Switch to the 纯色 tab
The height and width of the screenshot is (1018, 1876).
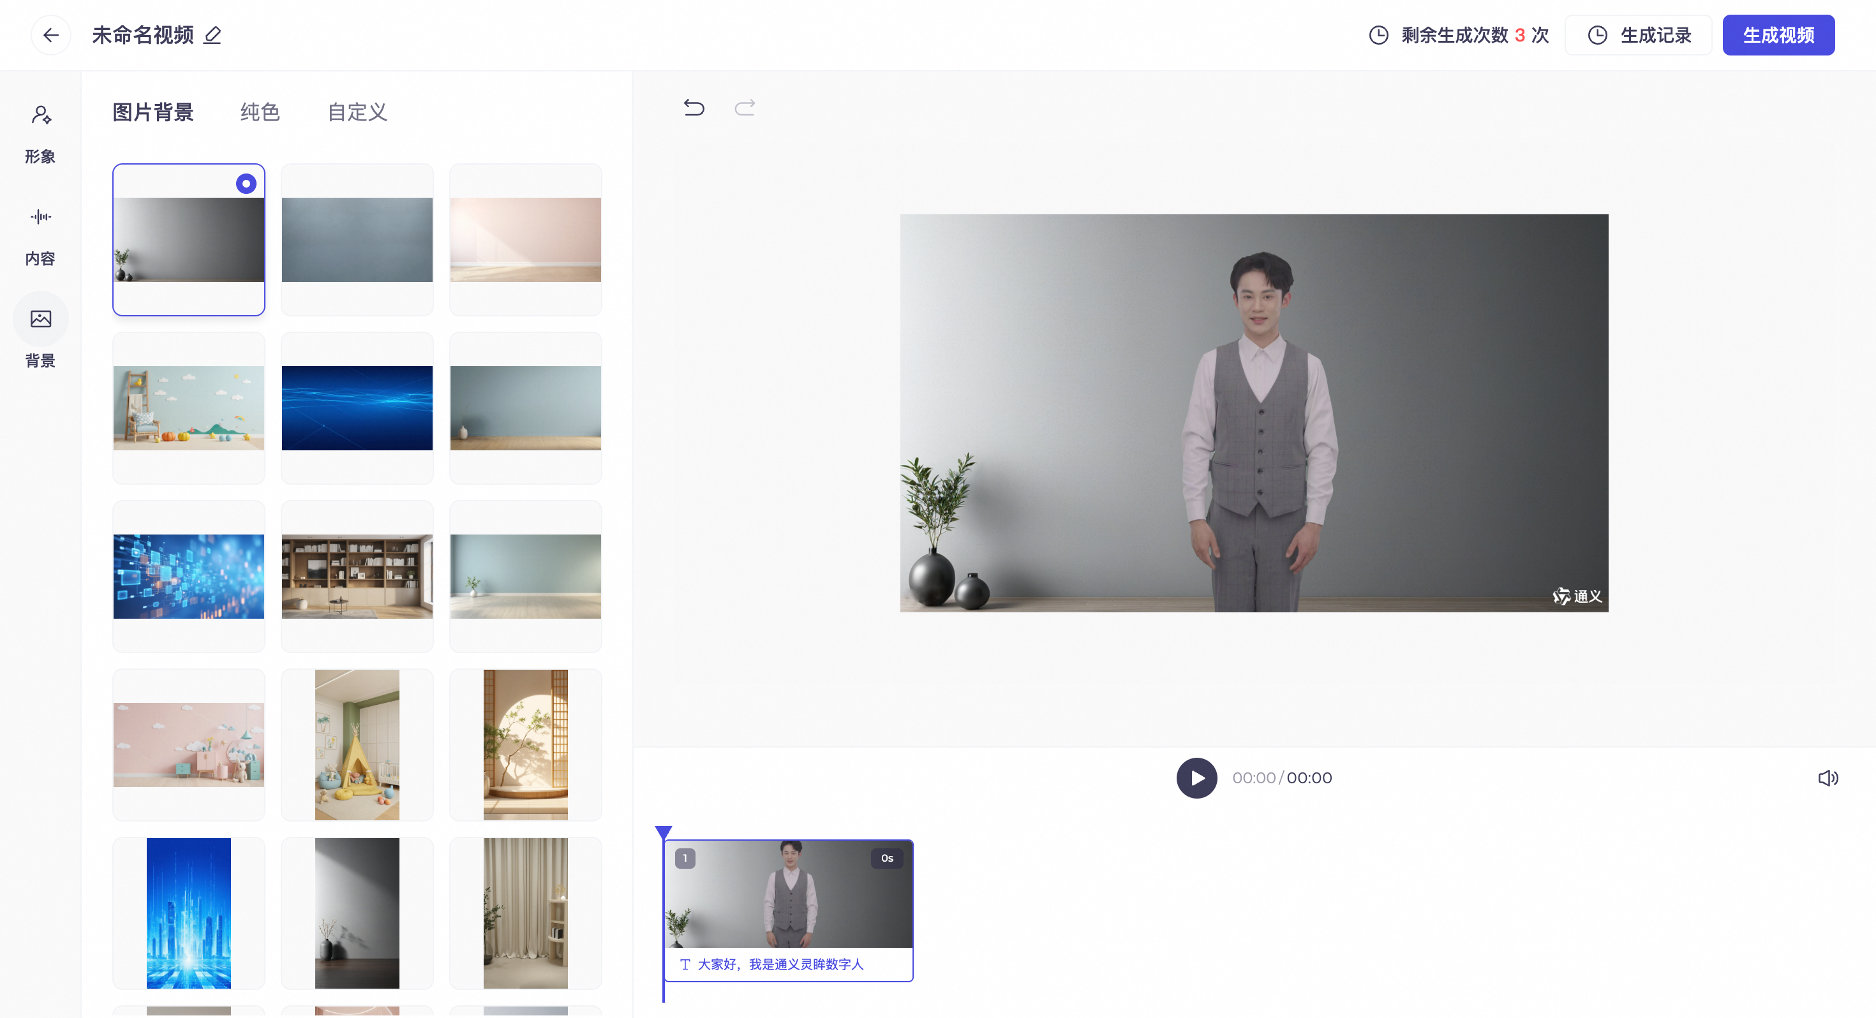click(260, 112)
